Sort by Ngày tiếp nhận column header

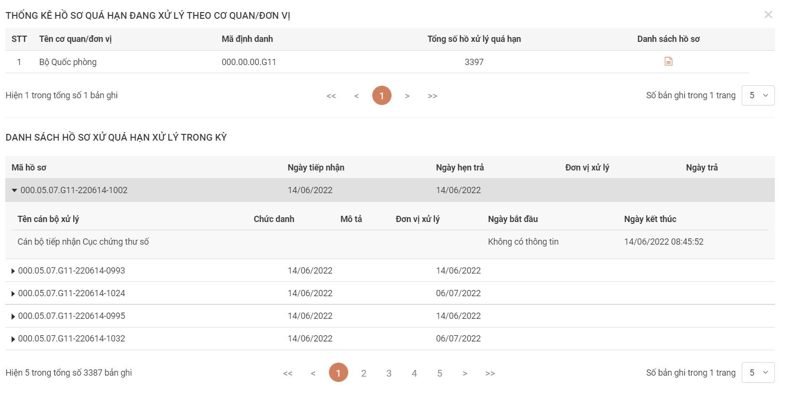click(x=316, y=168)
